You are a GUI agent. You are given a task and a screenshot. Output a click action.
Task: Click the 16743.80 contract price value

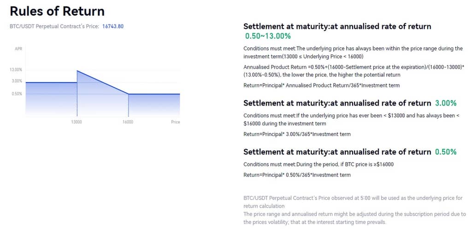pyautogui.click(x=113, y=26)
